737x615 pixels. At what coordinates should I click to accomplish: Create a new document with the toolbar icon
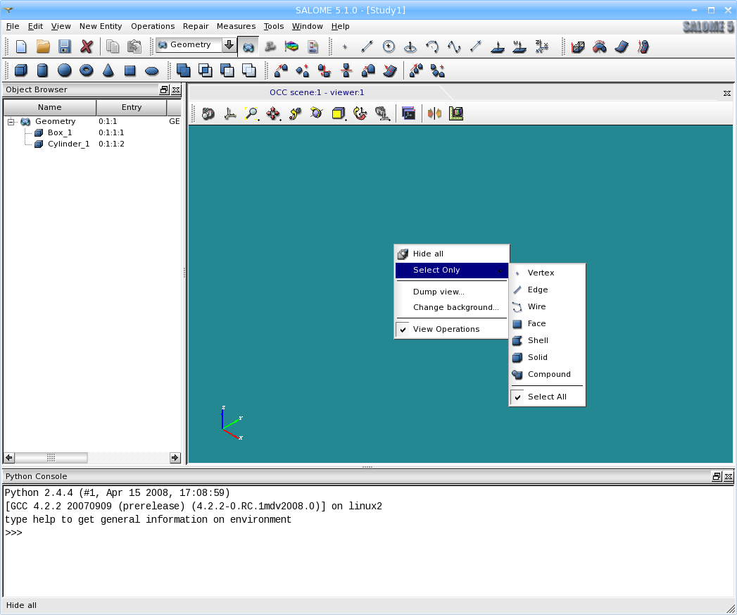pyautogui.click(x=21, y=46)
